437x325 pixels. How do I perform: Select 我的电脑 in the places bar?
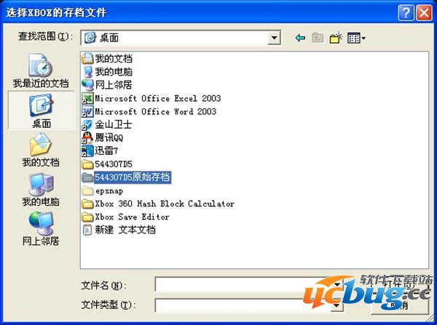click(41, 189)
